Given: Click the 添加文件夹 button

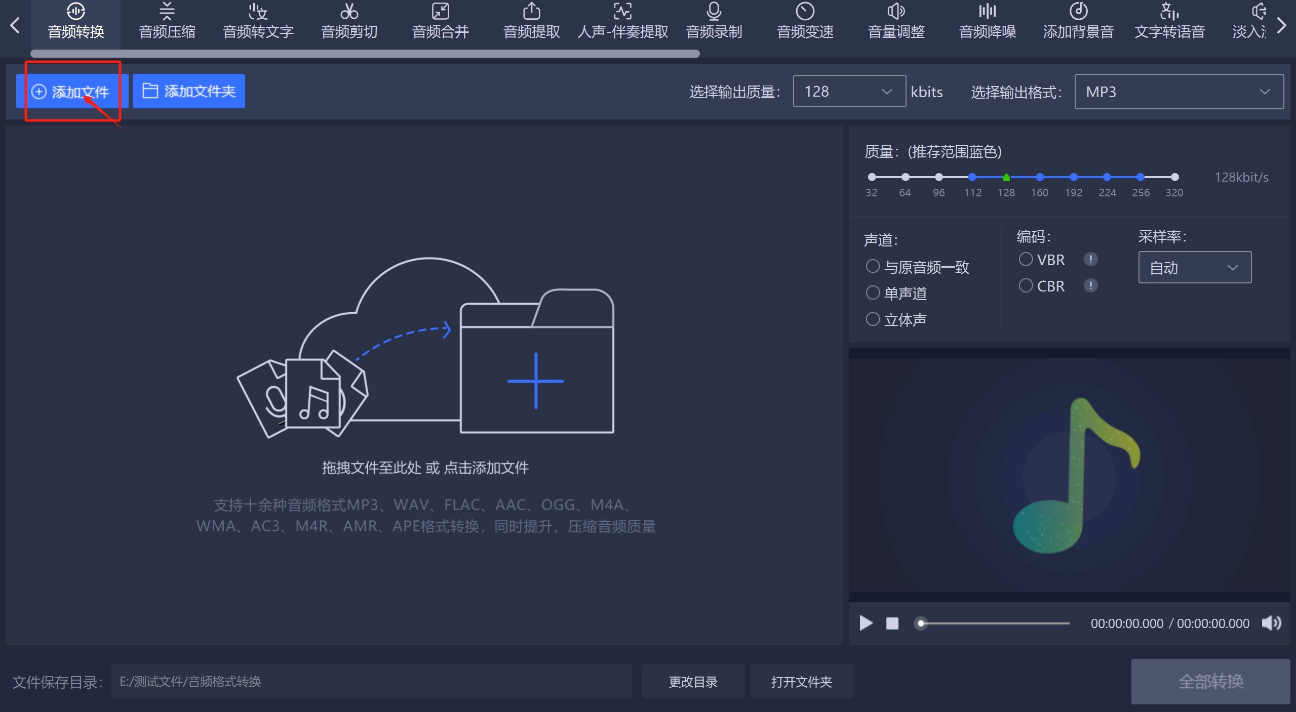Looking at the screenshot, I should pyautogui.click(x=189, y=91).
